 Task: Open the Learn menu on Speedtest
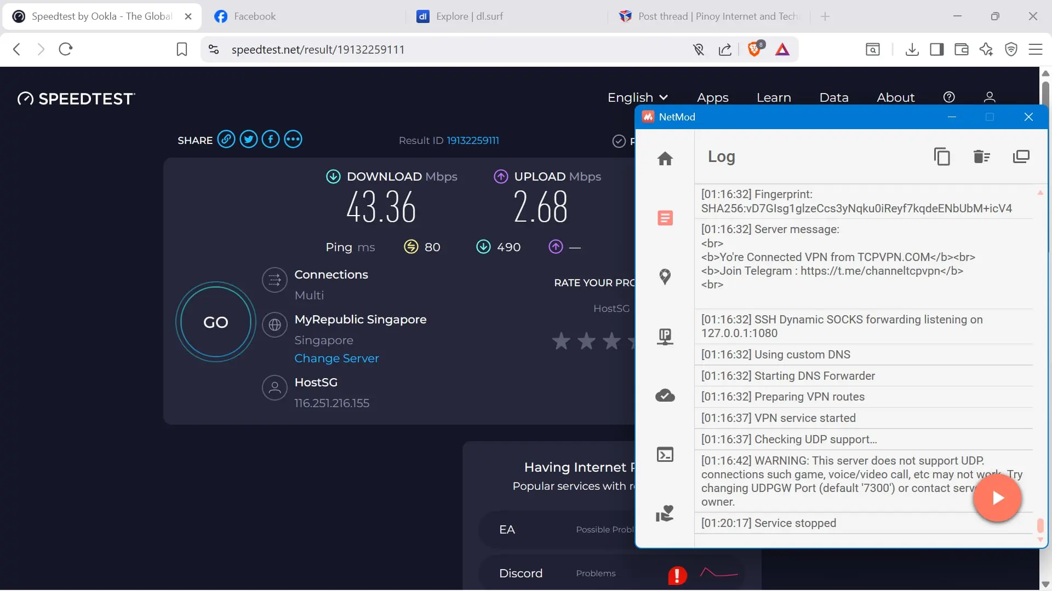pyautogui.click(x=774, y=97)
